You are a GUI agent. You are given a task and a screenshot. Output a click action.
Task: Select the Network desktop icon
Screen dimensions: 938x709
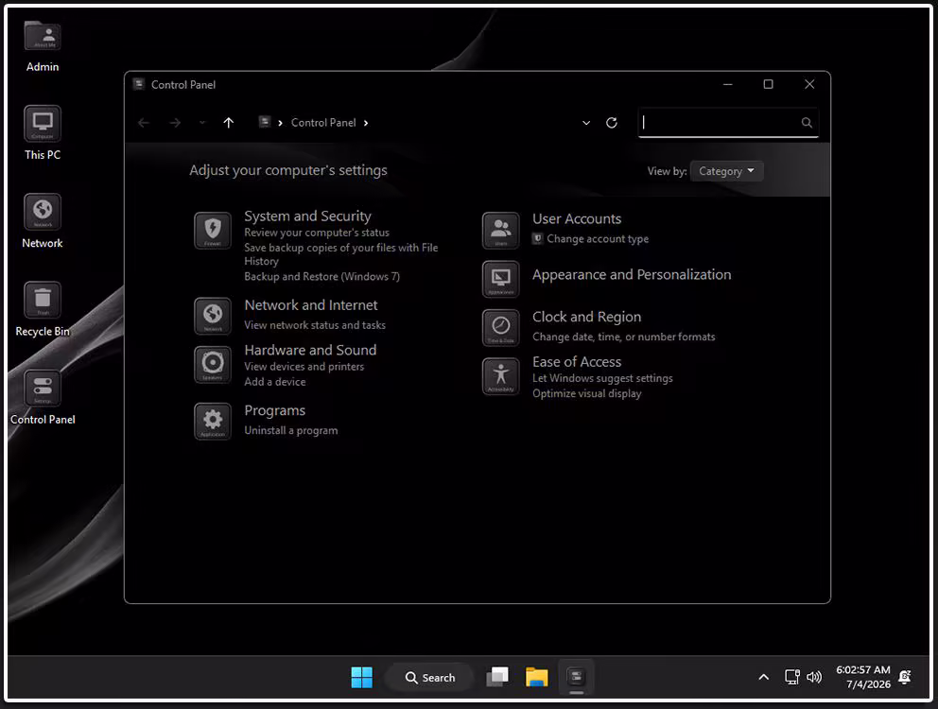tap(43, 221)
